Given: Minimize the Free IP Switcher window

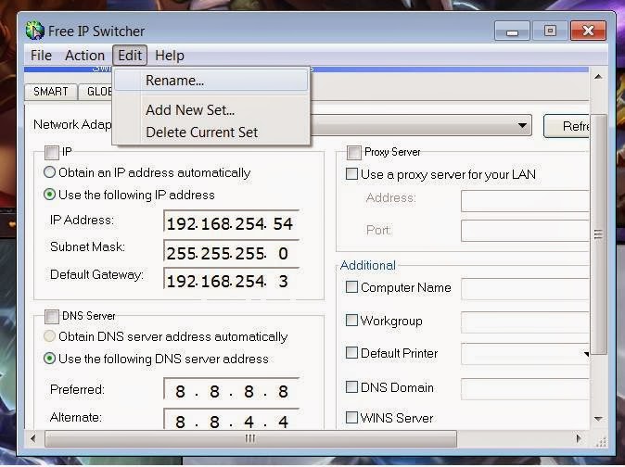Looking at the screenshot, I should point(512,31).
